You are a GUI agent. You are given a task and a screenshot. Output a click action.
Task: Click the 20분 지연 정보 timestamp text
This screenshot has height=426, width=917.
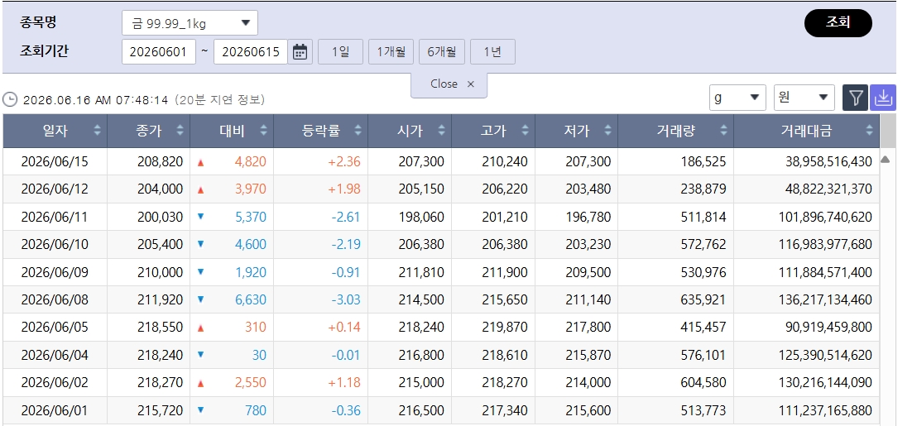pyautogui.click(x=219, y=100)
